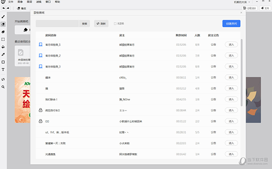View announcement of the 00:31:22 room
This screenshot has height=169, width=272.
click(x=214, y=121)
